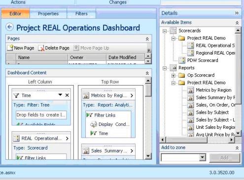
Task: Click the Sales, On Order report tree icon
Action: click(x=190, y=105)
